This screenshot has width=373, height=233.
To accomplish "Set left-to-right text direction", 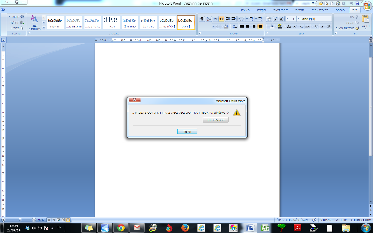I will click(x=215, y=19).
